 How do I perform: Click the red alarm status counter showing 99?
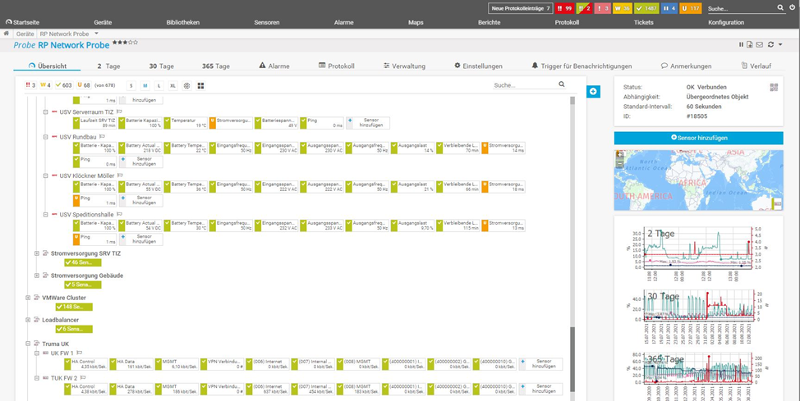click(565, 8)
